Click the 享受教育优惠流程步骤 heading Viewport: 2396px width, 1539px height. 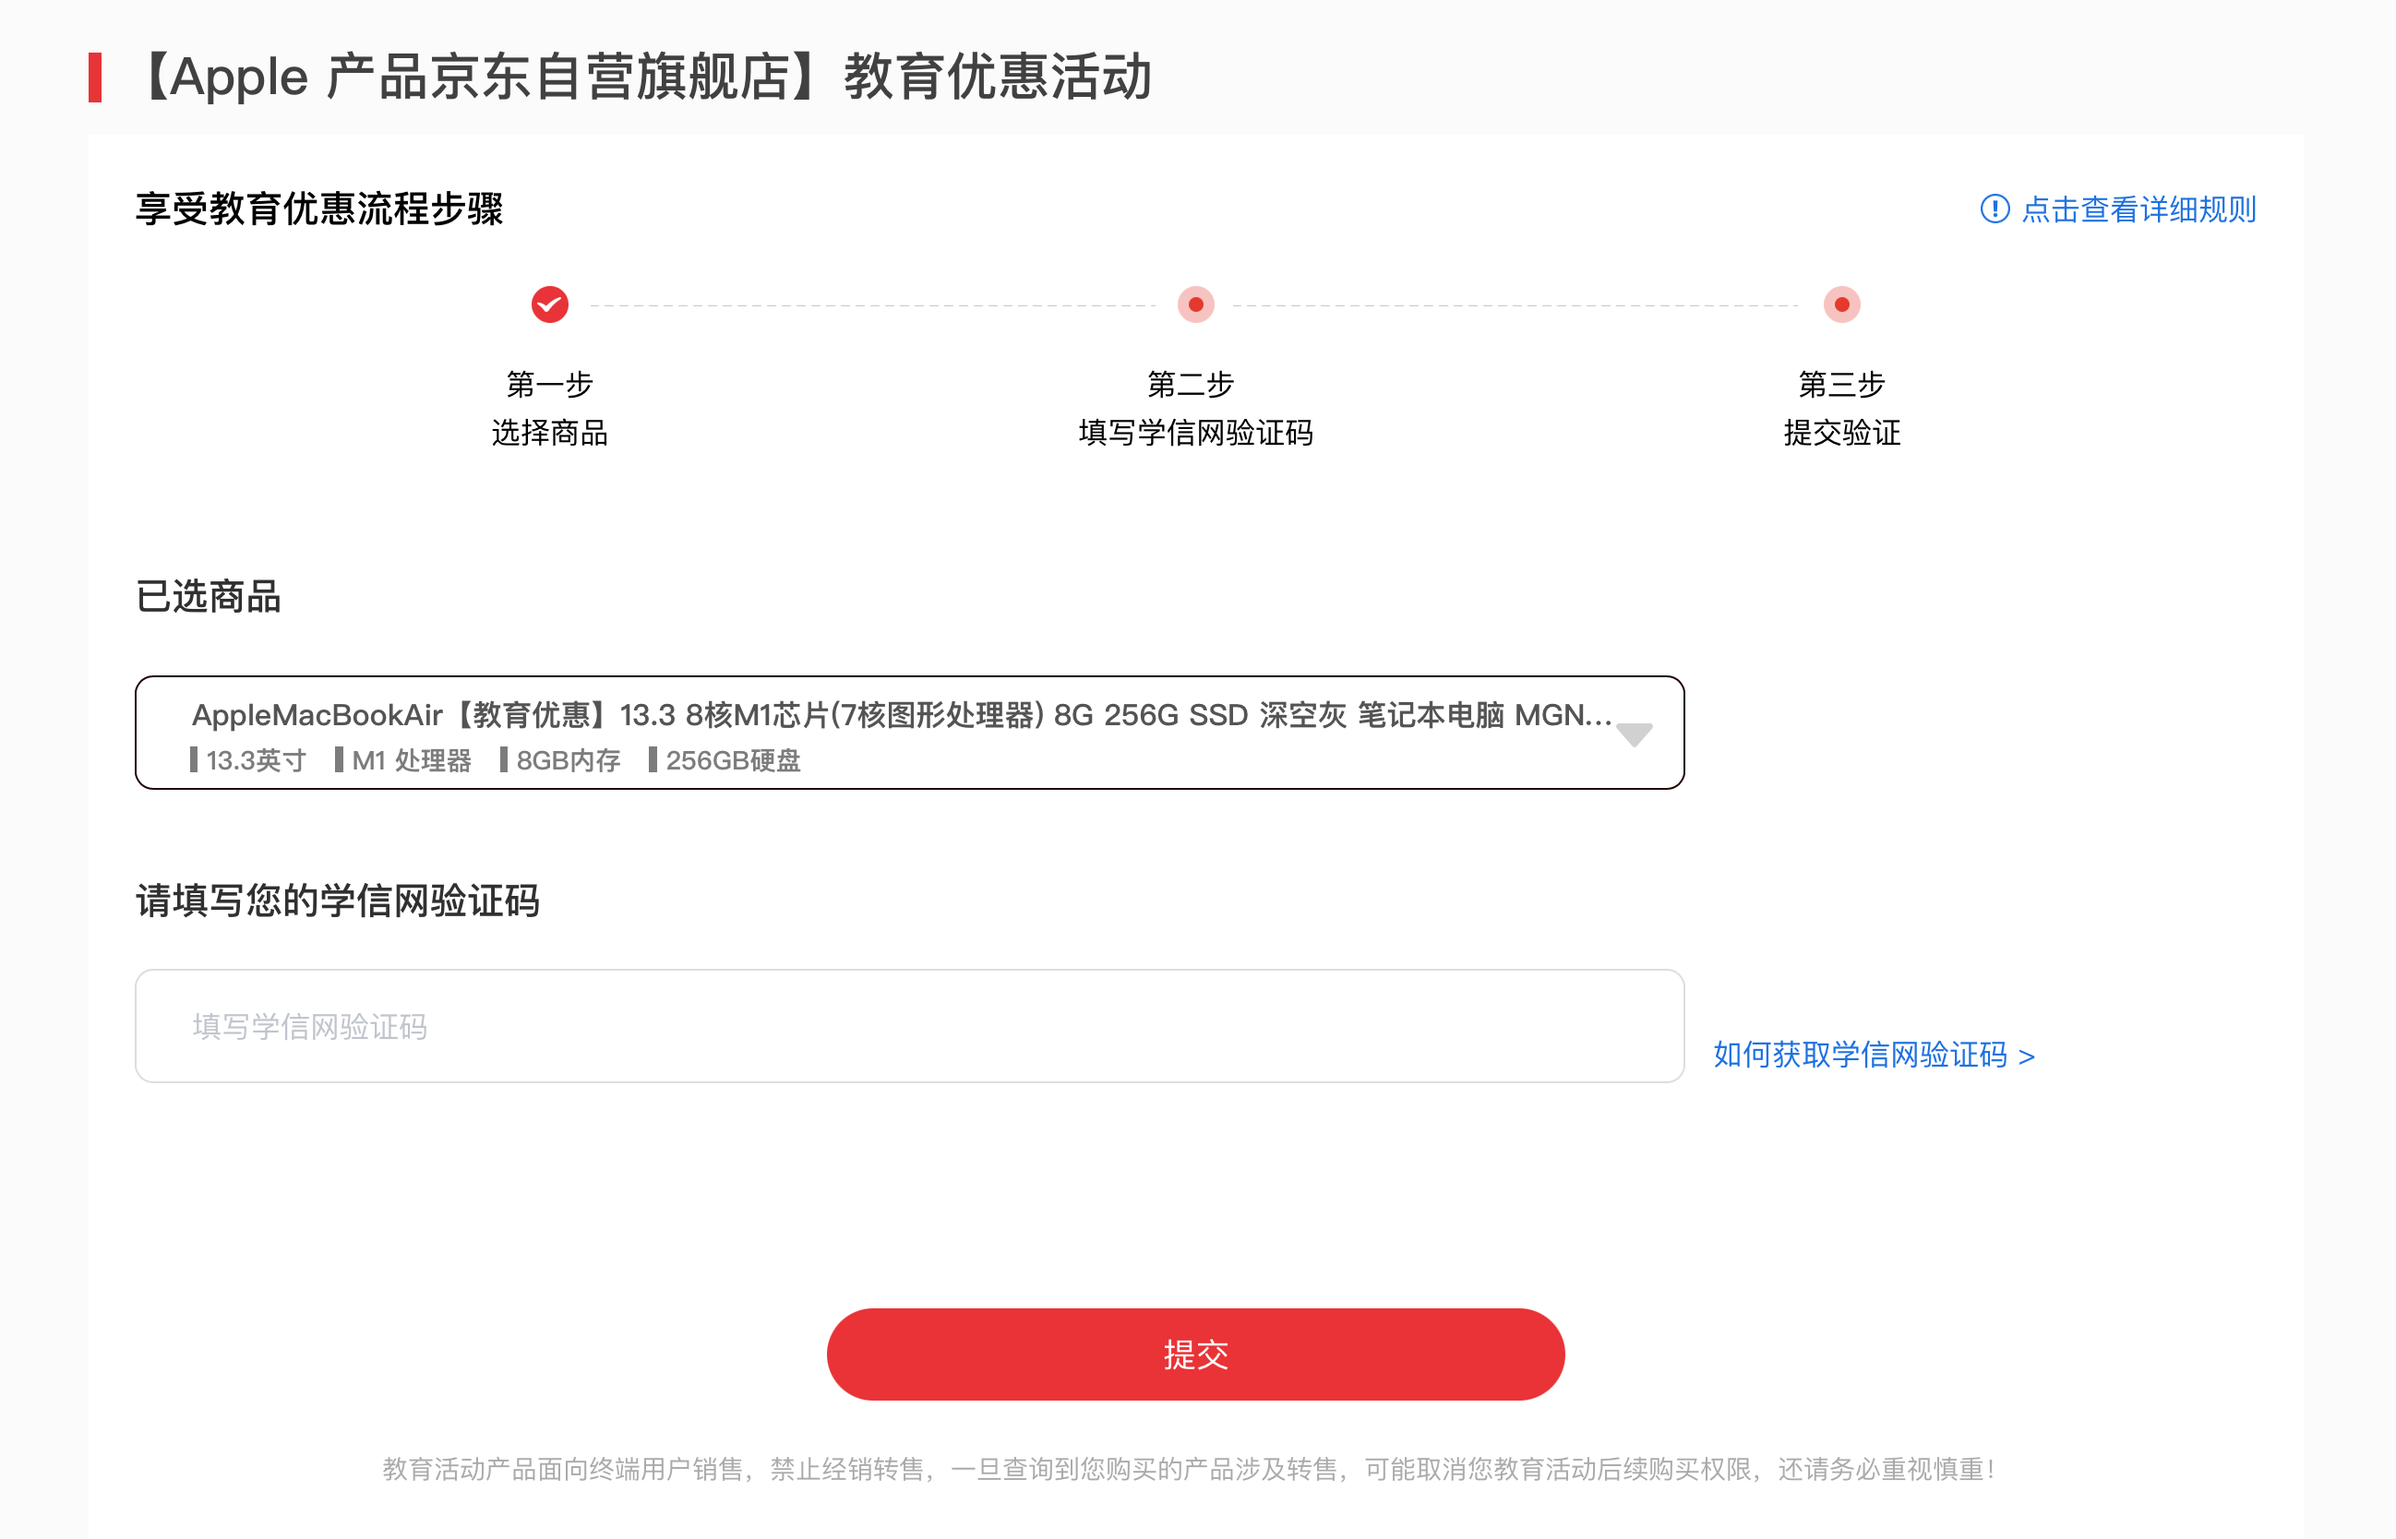pos(320,209)
